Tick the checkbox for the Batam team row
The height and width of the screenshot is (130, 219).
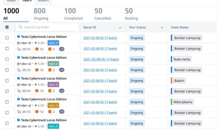7,81
